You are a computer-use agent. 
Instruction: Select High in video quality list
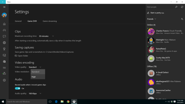tap(38, 77)
